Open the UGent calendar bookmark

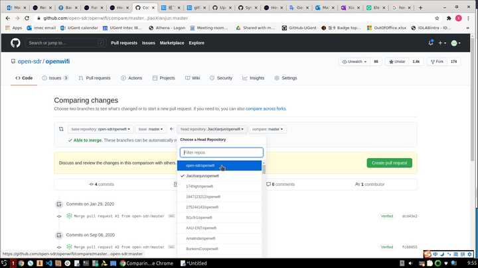pos(79,28)
